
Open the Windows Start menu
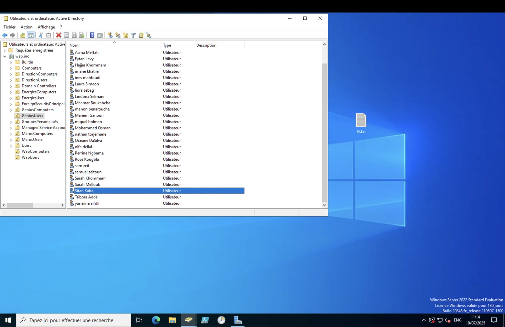(x=8, y=320)
